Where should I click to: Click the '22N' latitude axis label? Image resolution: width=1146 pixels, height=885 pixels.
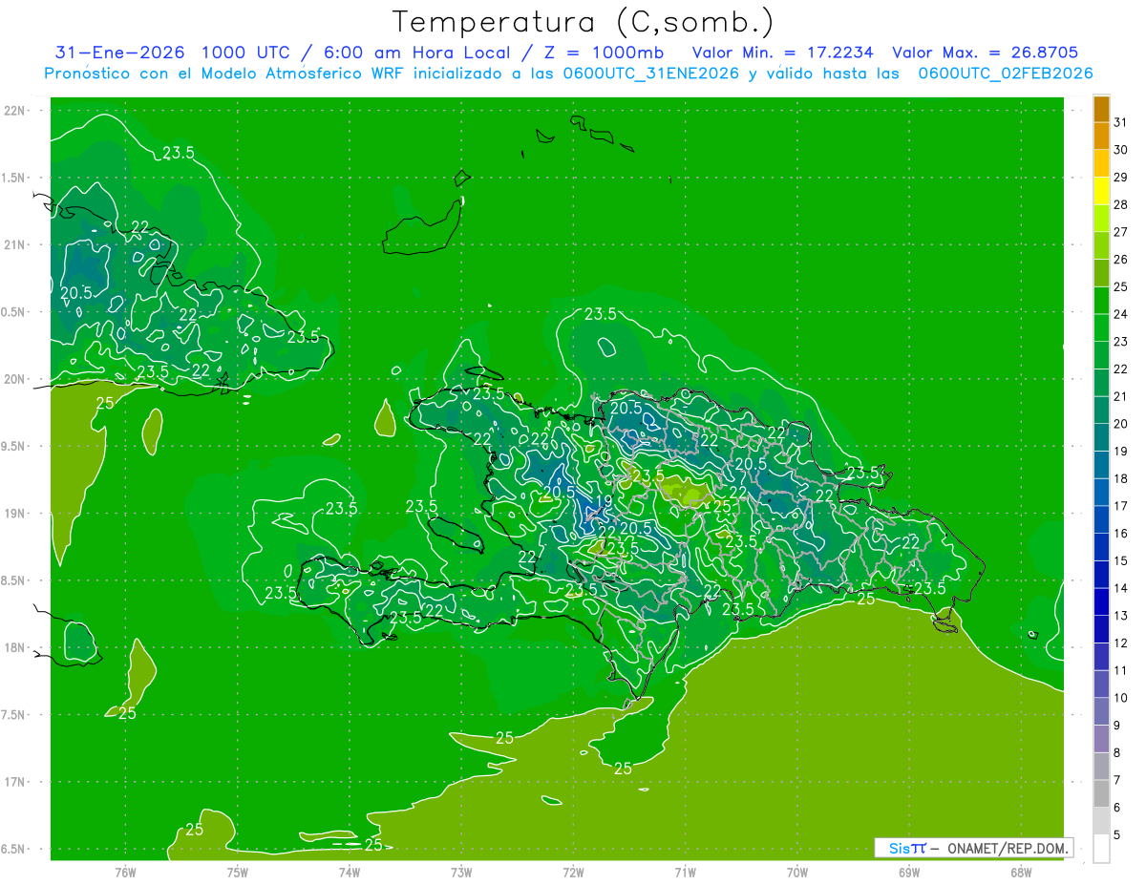click(x=14, y=111)
